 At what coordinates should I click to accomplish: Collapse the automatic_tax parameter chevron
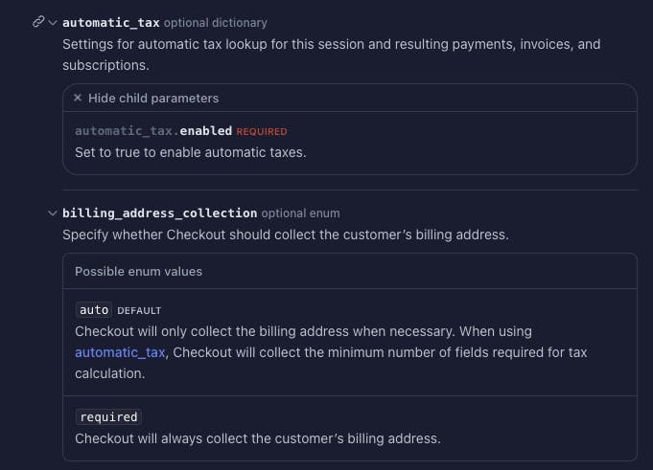pos(53,22)
